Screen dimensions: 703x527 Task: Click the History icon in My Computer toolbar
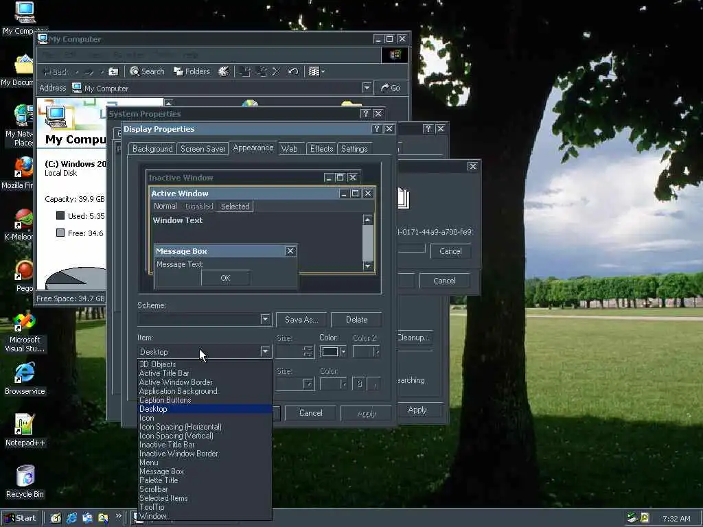pyautogui.click(x=224, y=71)
